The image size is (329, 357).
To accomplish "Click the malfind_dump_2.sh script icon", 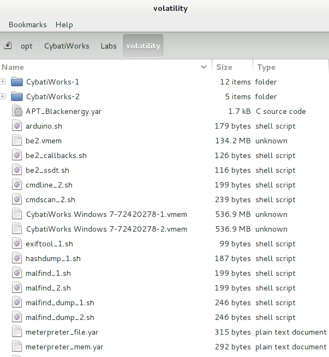I will pos(17,317).
